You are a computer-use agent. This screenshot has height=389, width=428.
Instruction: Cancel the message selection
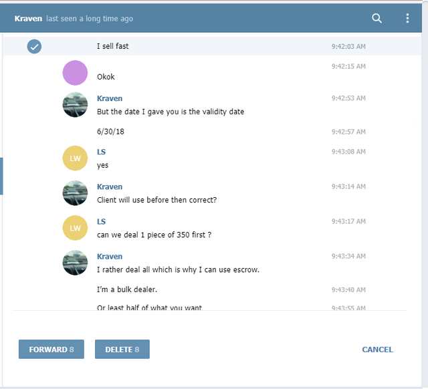click(x=377, y=350)
